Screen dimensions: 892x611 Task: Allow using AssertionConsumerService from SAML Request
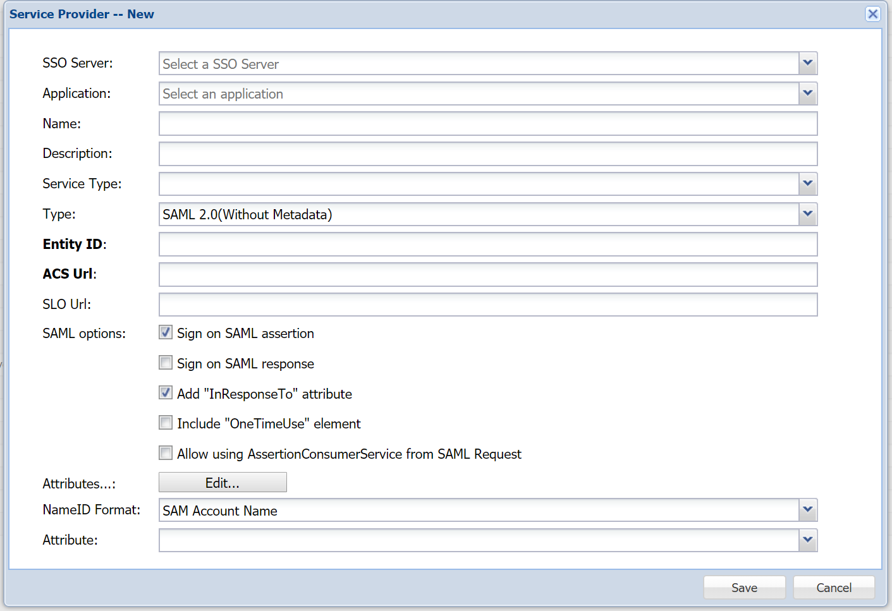(166, 453)
